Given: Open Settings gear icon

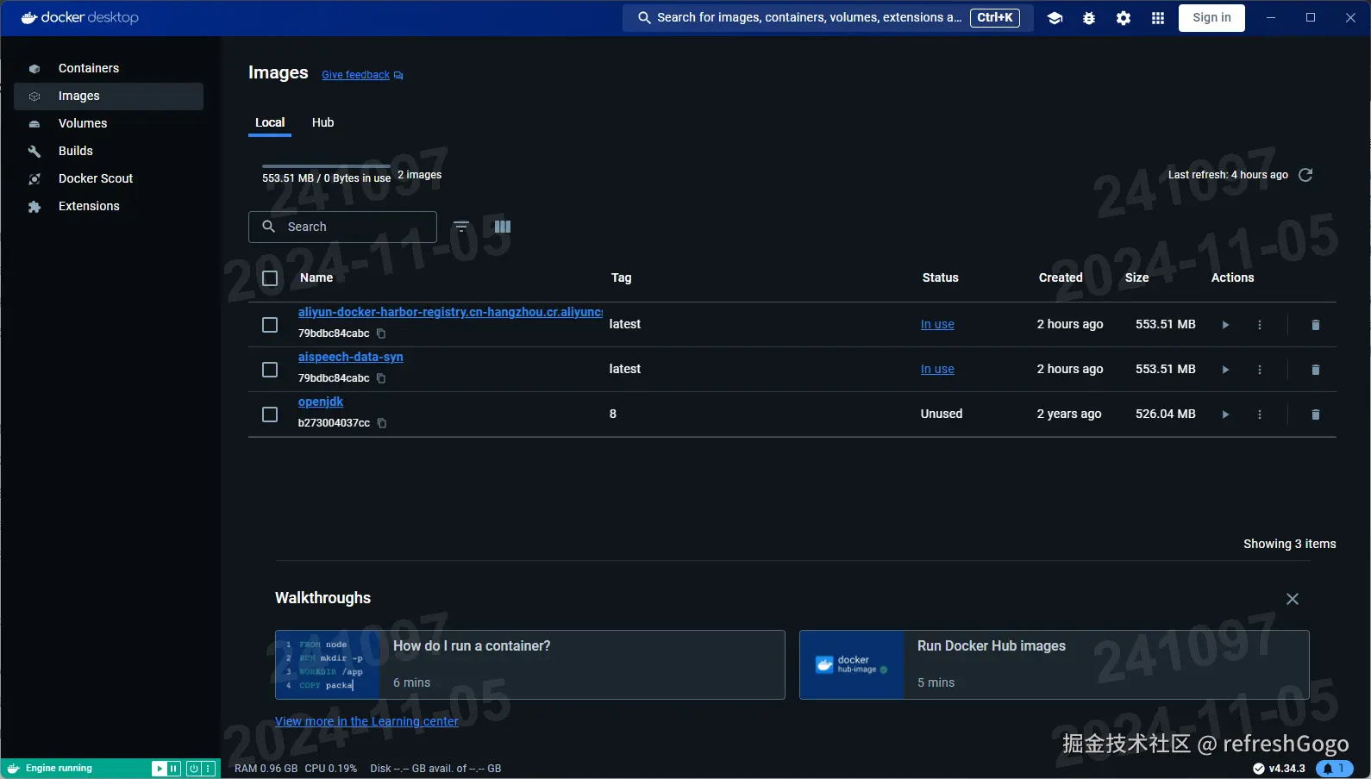Looking at the screenshot, I should (1124, 18).
